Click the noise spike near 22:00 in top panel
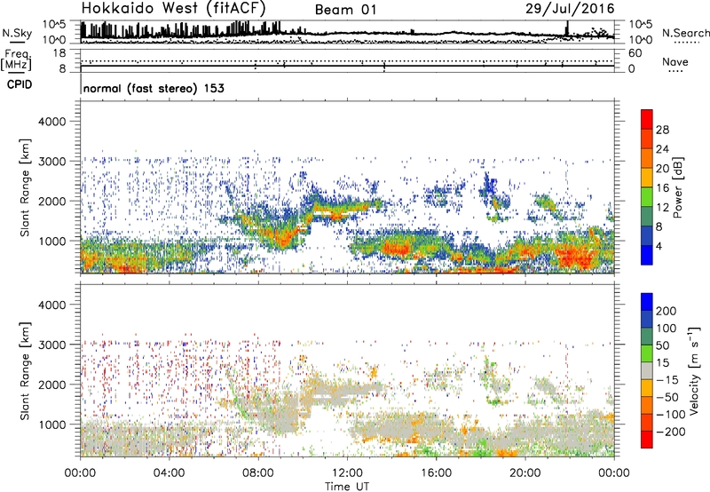 tap(567, 28)
